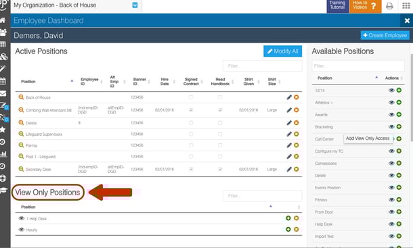Viewport: 413px width, 248px height.
Task: Select 'Configure my TC' available position
Action: click(329, 151)
